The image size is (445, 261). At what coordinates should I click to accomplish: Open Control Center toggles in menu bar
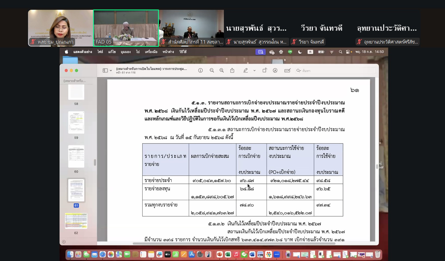coord(348,52)
